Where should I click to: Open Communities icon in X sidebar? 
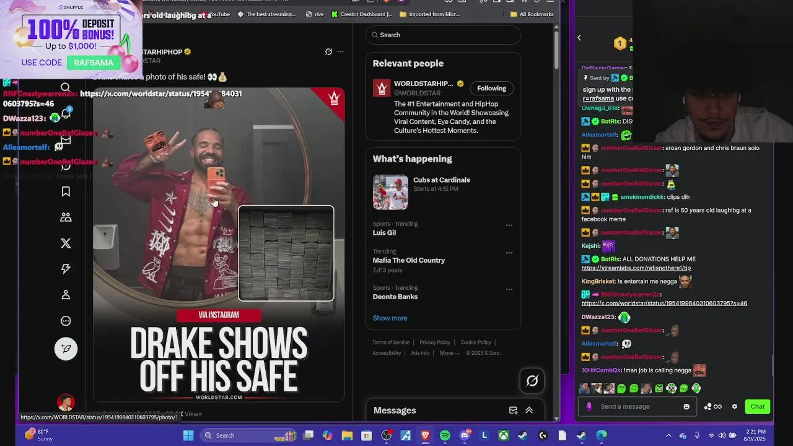tap(66, 217)
